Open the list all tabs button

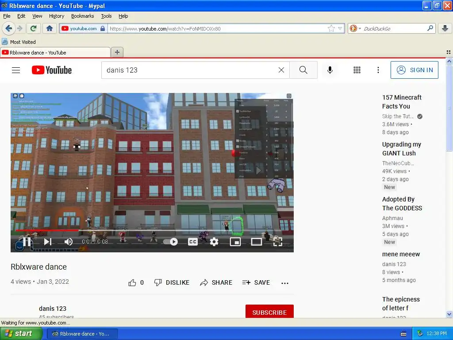pos(449,52)
